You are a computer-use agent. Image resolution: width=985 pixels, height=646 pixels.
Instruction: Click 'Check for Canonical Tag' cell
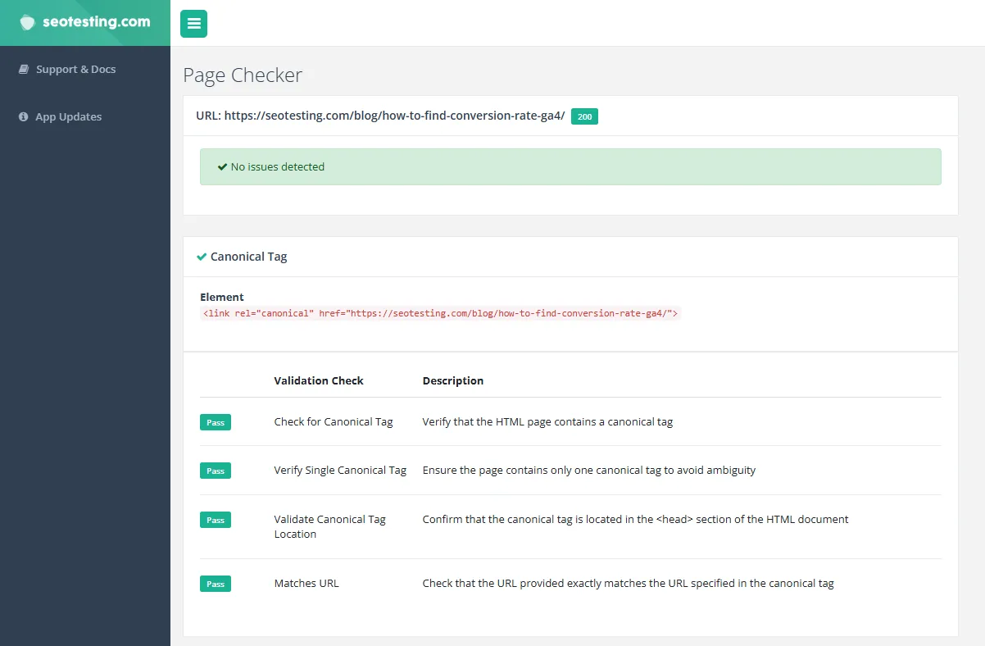pos(334,422)
